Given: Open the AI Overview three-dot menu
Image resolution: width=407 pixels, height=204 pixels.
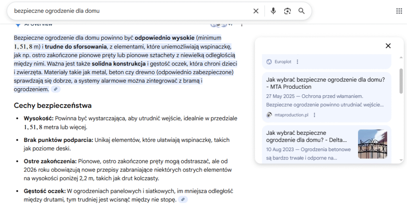Looking at the screenshot, I should click(241, 25).
